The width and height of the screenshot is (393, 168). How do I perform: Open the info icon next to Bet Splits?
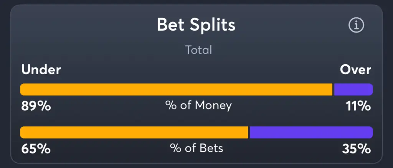click(357, 25)
